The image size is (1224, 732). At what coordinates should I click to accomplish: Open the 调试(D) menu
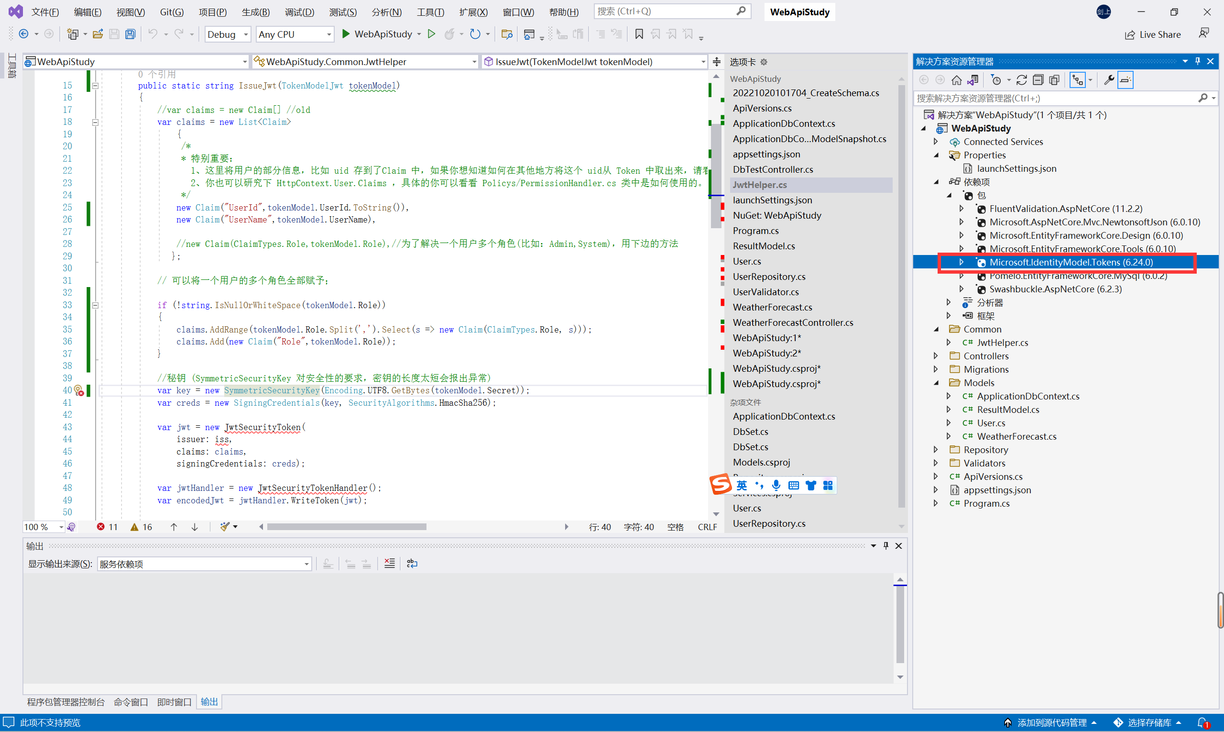click(x=299, y=12)
